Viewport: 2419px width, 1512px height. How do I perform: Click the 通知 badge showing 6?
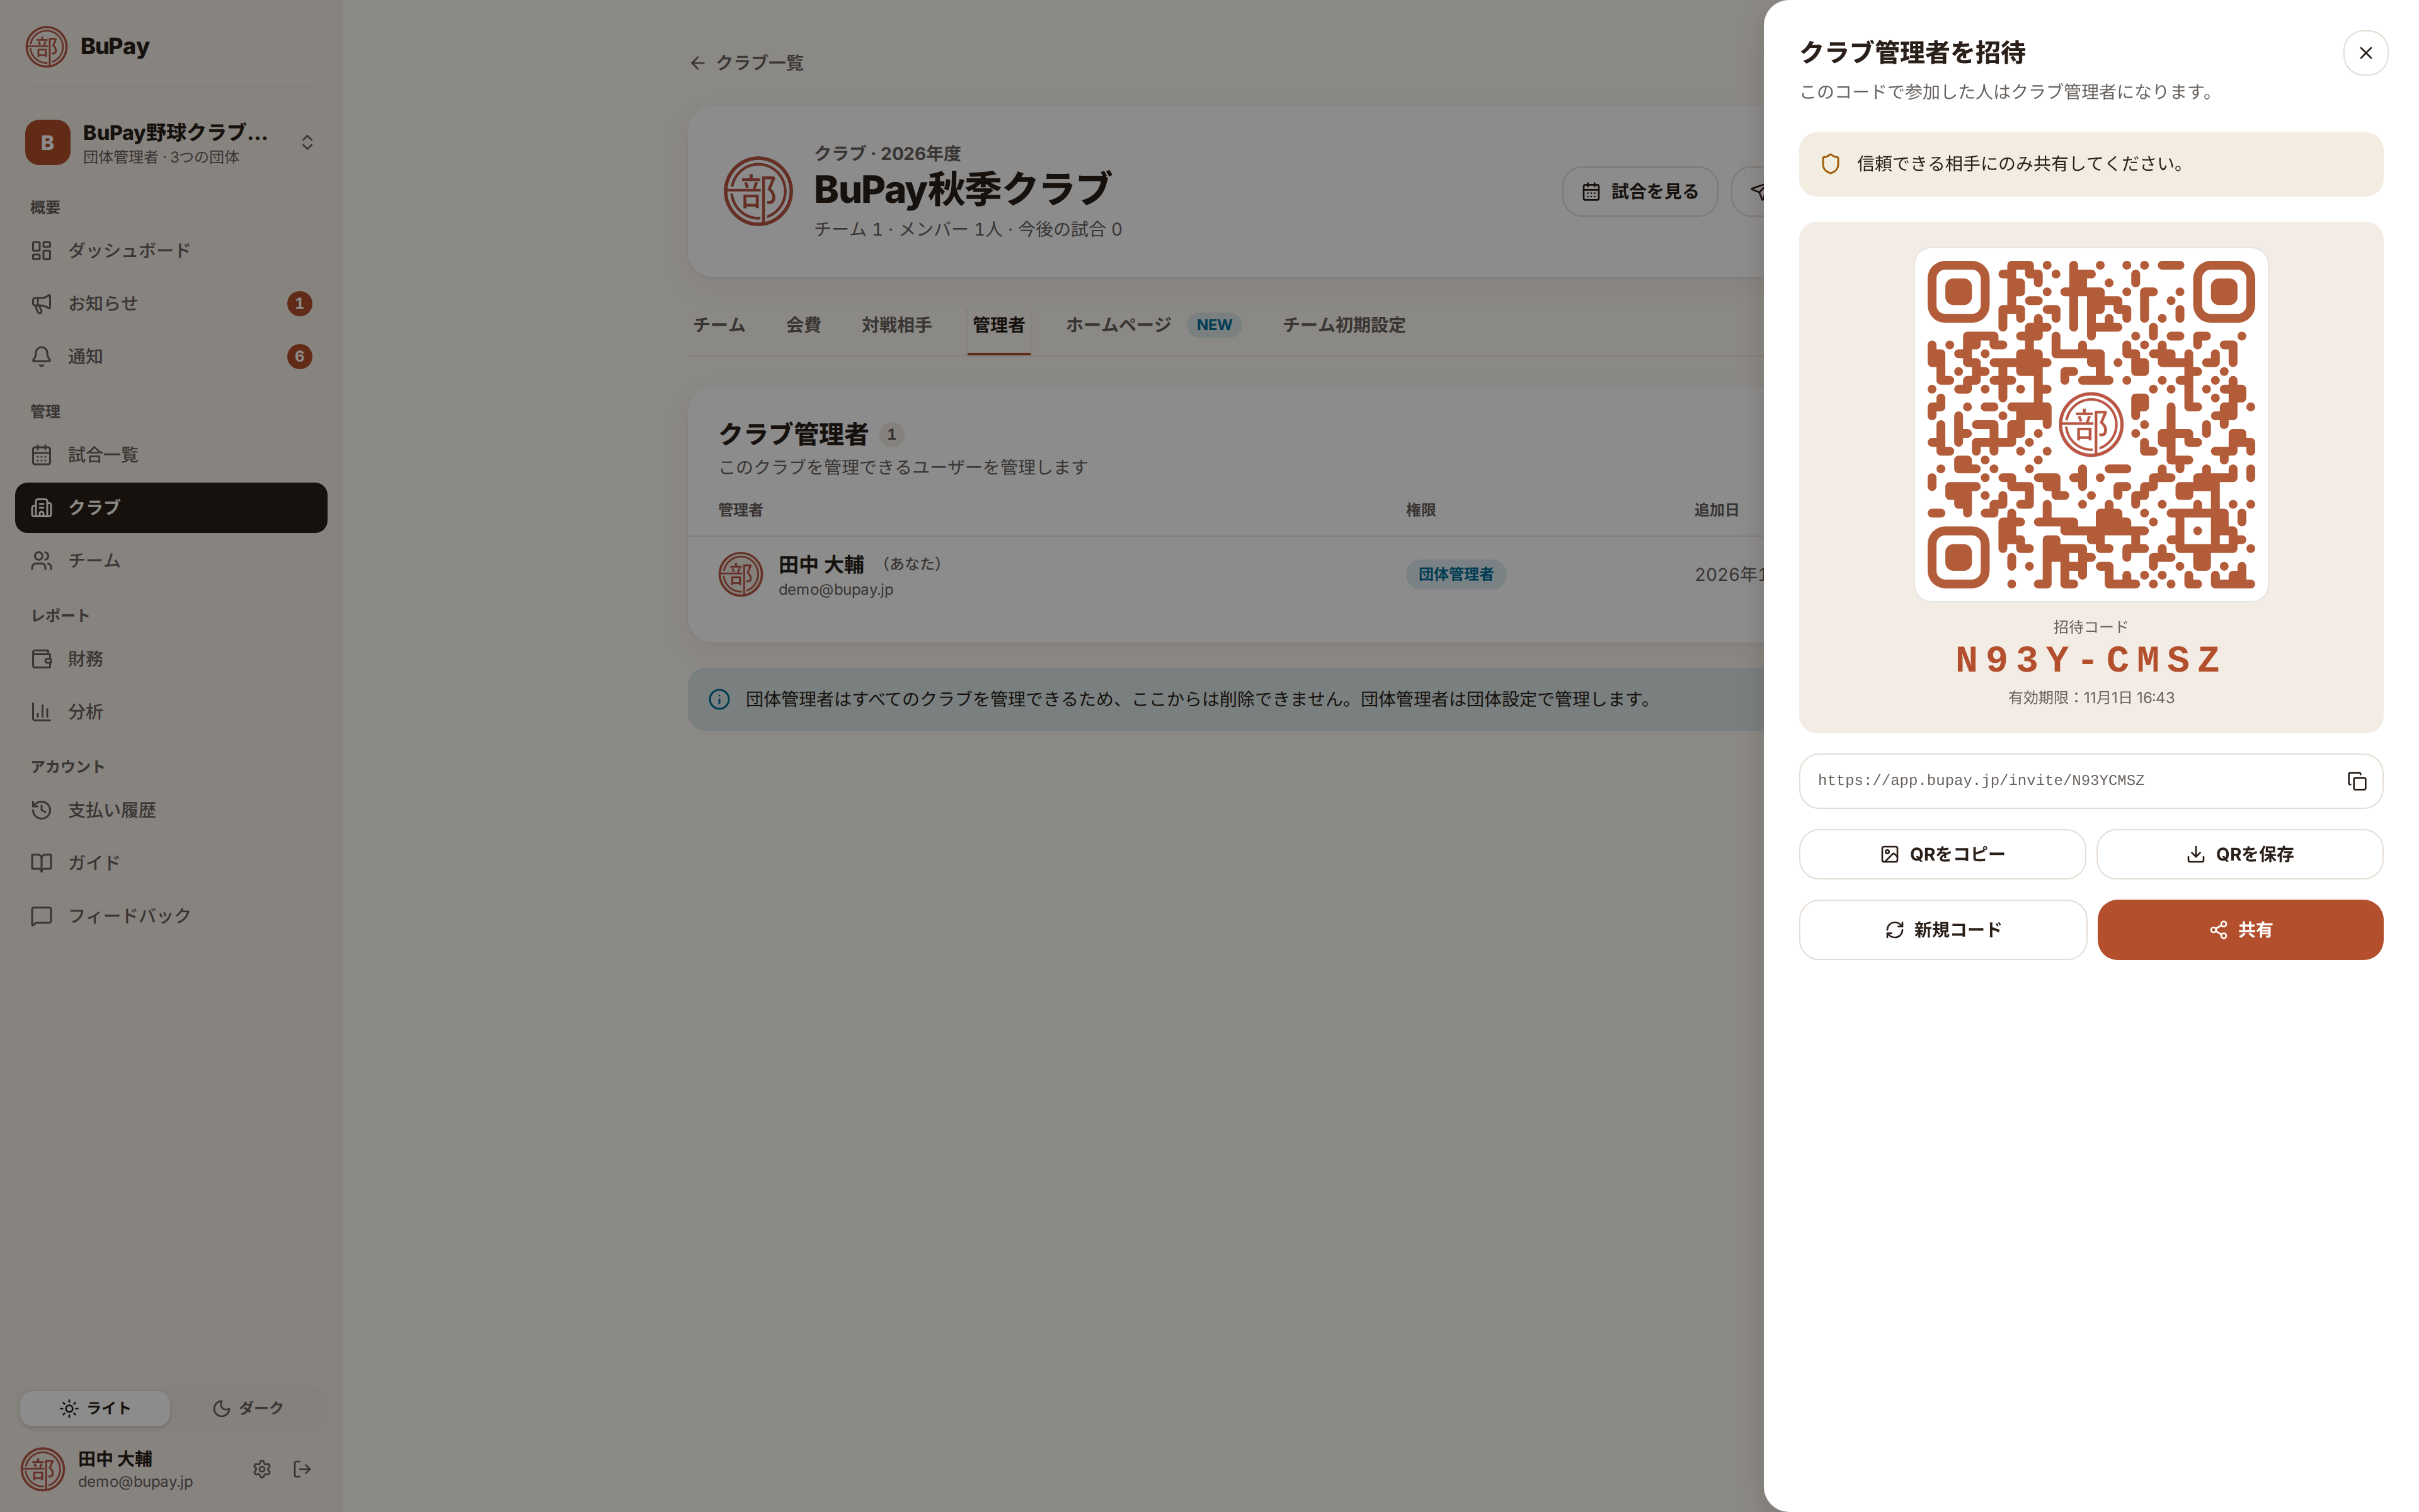pos(299,357)
